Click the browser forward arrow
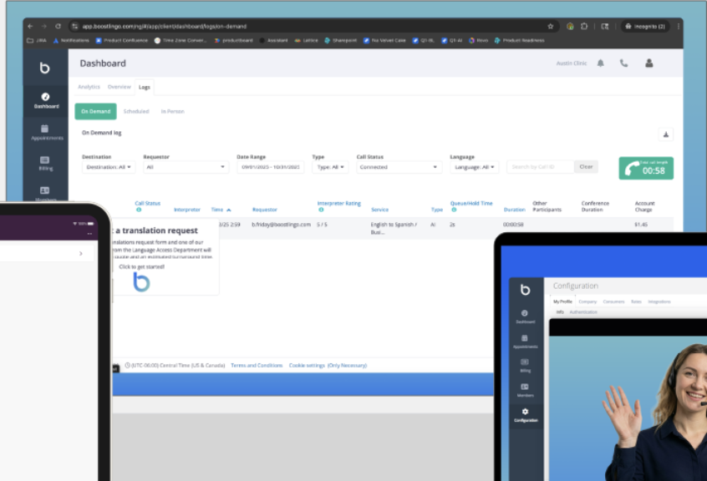Screen dimensions: 707x481 [43, 27]
